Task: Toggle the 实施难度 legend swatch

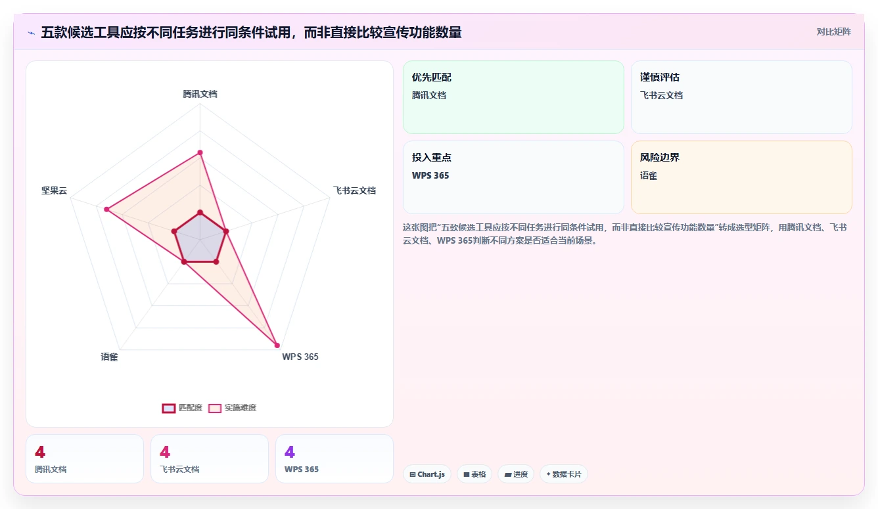Action: [215, 408]
